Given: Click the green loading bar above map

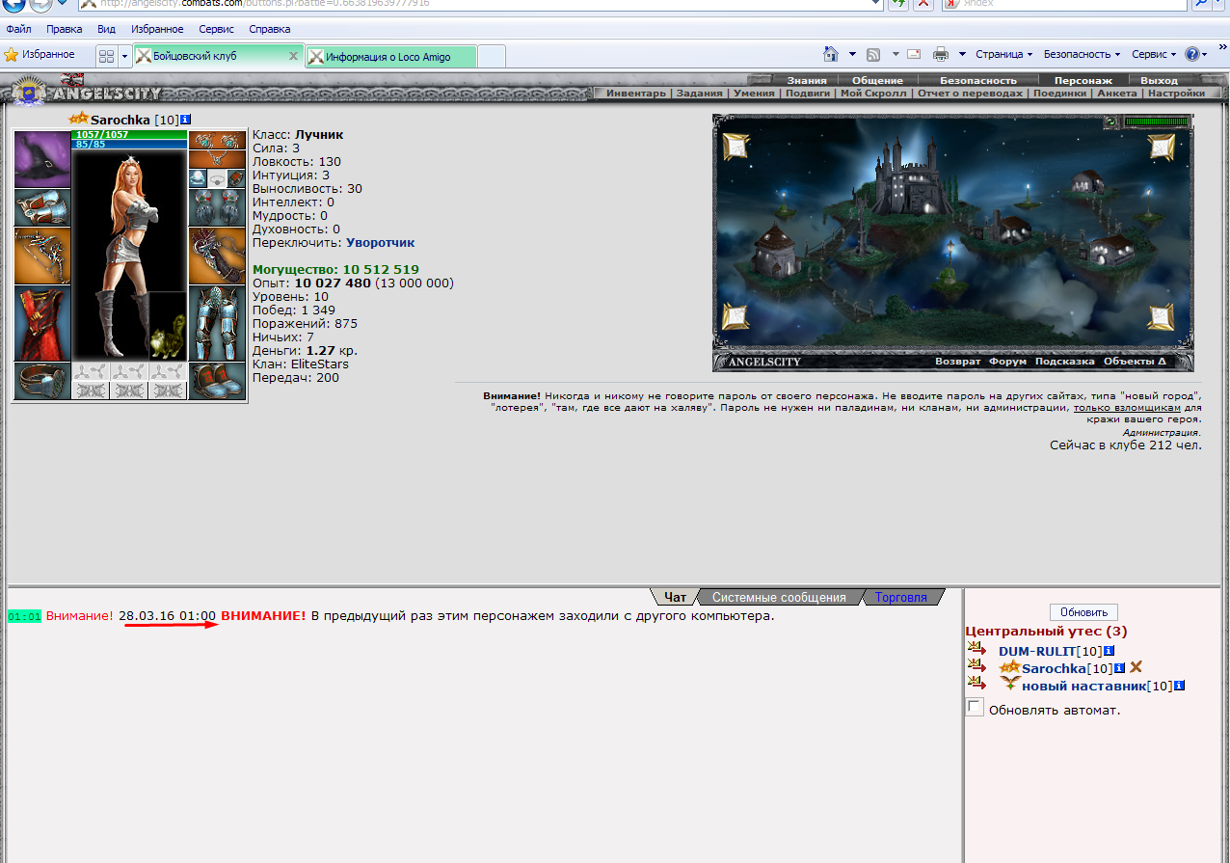Looking at the screenshot, I should click(1156, 122).
